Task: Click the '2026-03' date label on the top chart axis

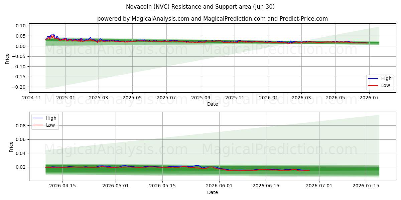Action: pos(301,98)
